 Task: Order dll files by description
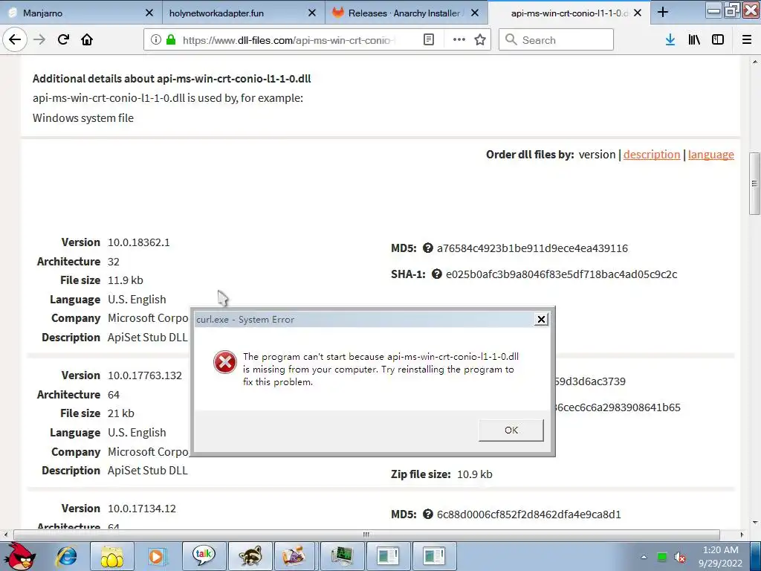click(x=651, y=155)
